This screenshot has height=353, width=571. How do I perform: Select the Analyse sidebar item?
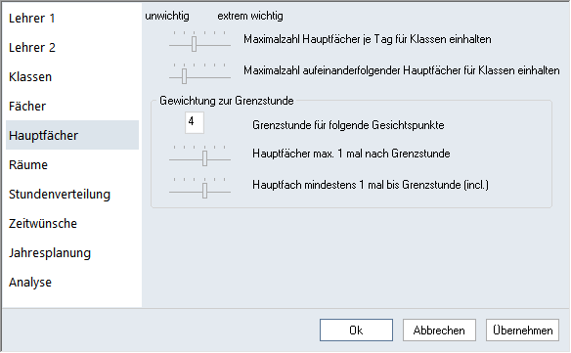click(x=30, y=282)
